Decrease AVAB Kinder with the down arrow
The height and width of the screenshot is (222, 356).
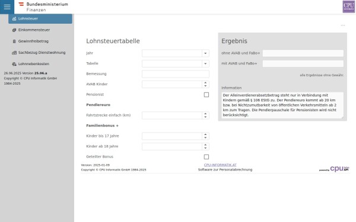point(205,86)
